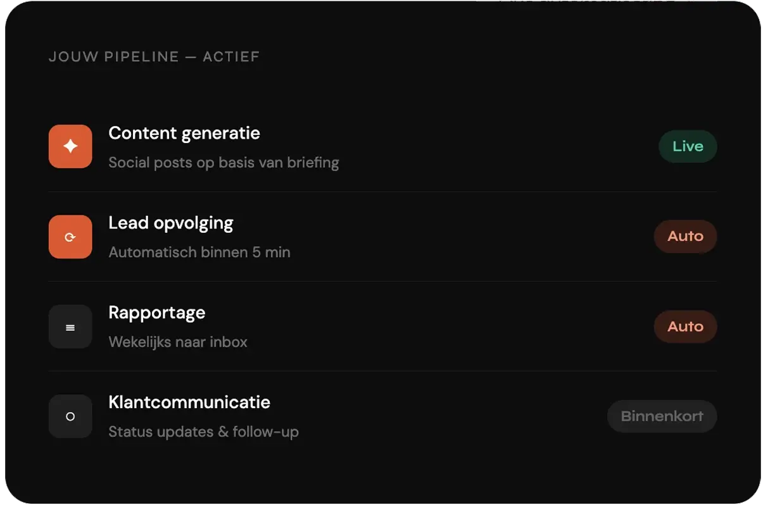Toggle the green Live status badge
The width and height of the screenshot is (768, 505).
688,146
